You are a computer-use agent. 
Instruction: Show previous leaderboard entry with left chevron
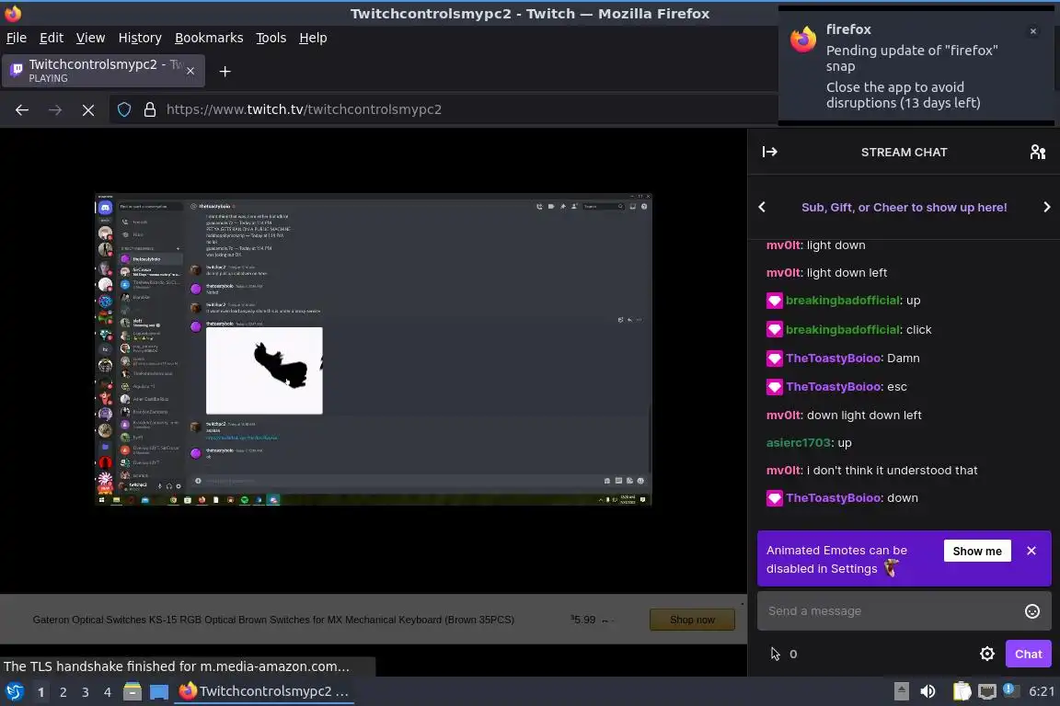(762, 208)
